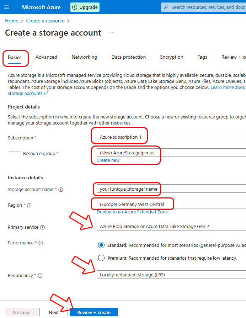Show info icon for Redundancy
Viewport: 246px width, 318px height.
pyautogui.click(x=40, y=276)
